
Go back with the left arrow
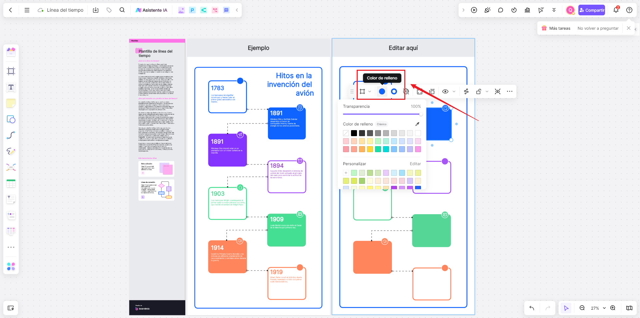point(11,10)
